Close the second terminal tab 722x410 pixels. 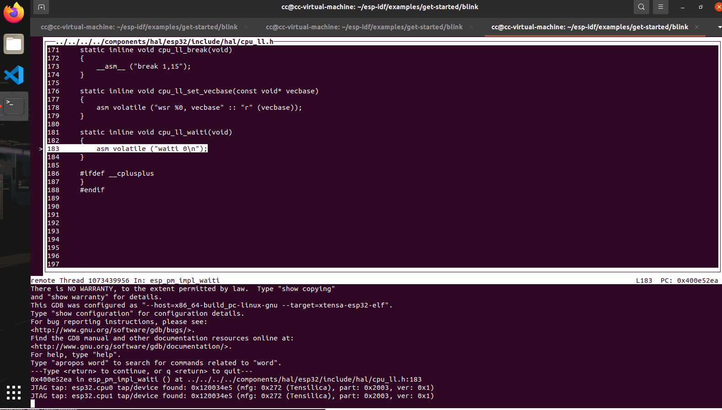click(471, 27)
